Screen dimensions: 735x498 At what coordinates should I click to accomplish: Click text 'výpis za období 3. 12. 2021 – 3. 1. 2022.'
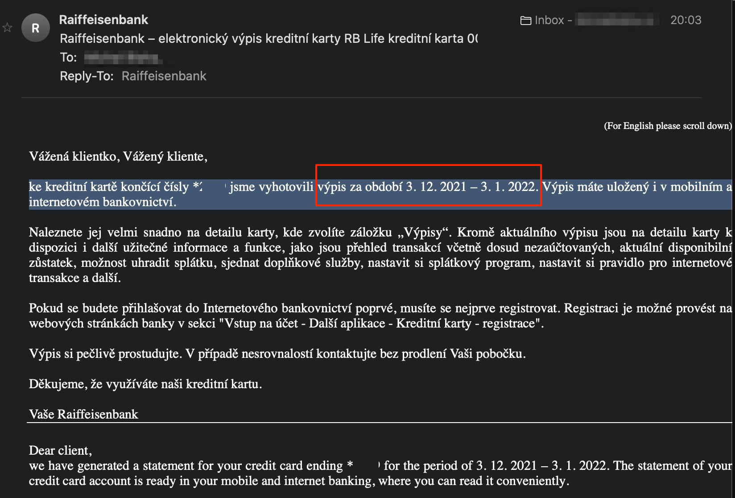(x=428, y=187)
